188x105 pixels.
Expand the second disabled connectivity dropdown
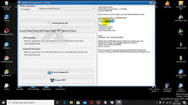(58, 13)
